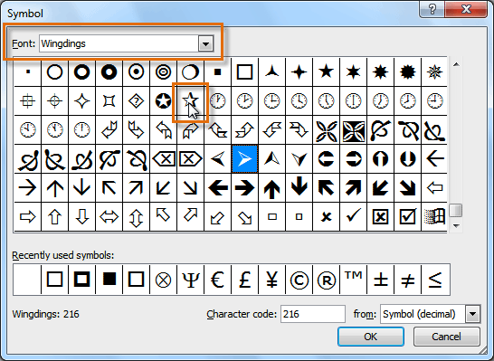Image resolution: width=494 pixels, height=361 pixels.
Task: Select the bold up arrow symbol
Action: [x=272, y=188]
